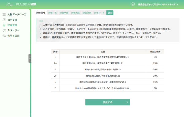Click the 15% rate in the B row
Screen dimensions: 184x117
click(x=155, y=82)
